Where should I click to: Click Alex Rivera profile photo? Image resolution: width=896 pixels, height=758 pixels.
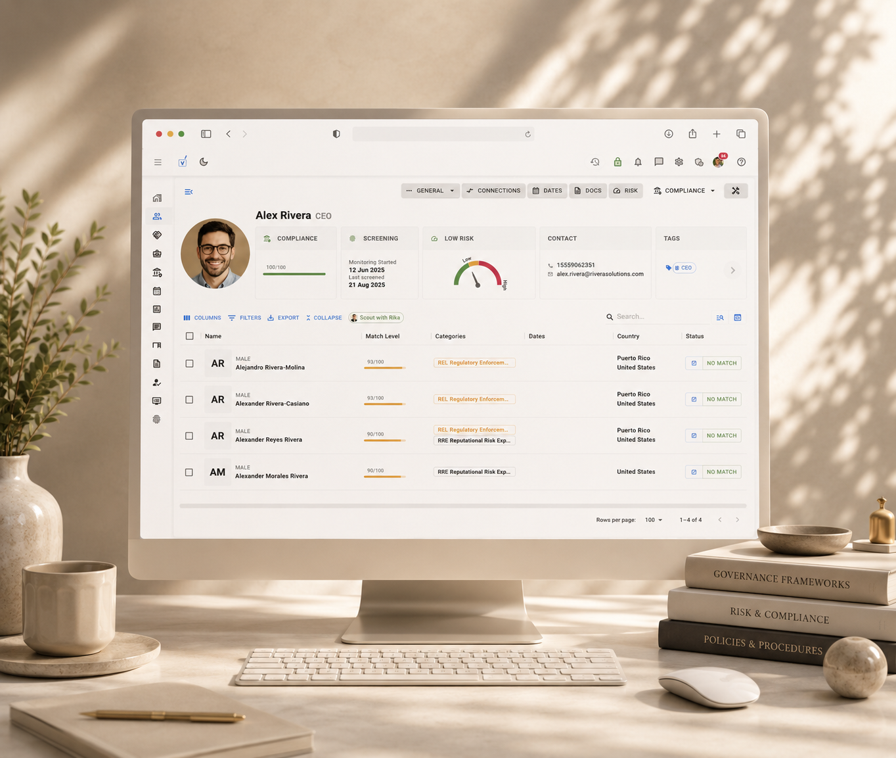pos(215,254)
